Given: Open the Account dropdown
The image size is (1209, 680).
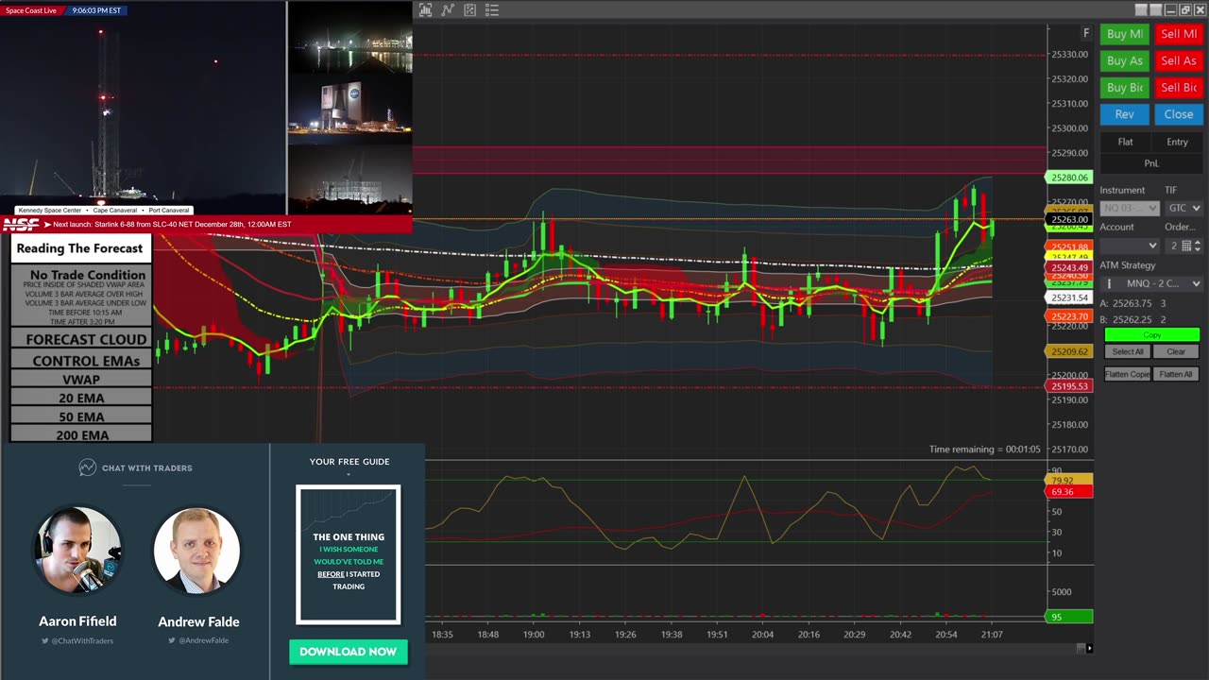Looking at the screenshot, I should pyautogui.click(x=1129, y=246).
